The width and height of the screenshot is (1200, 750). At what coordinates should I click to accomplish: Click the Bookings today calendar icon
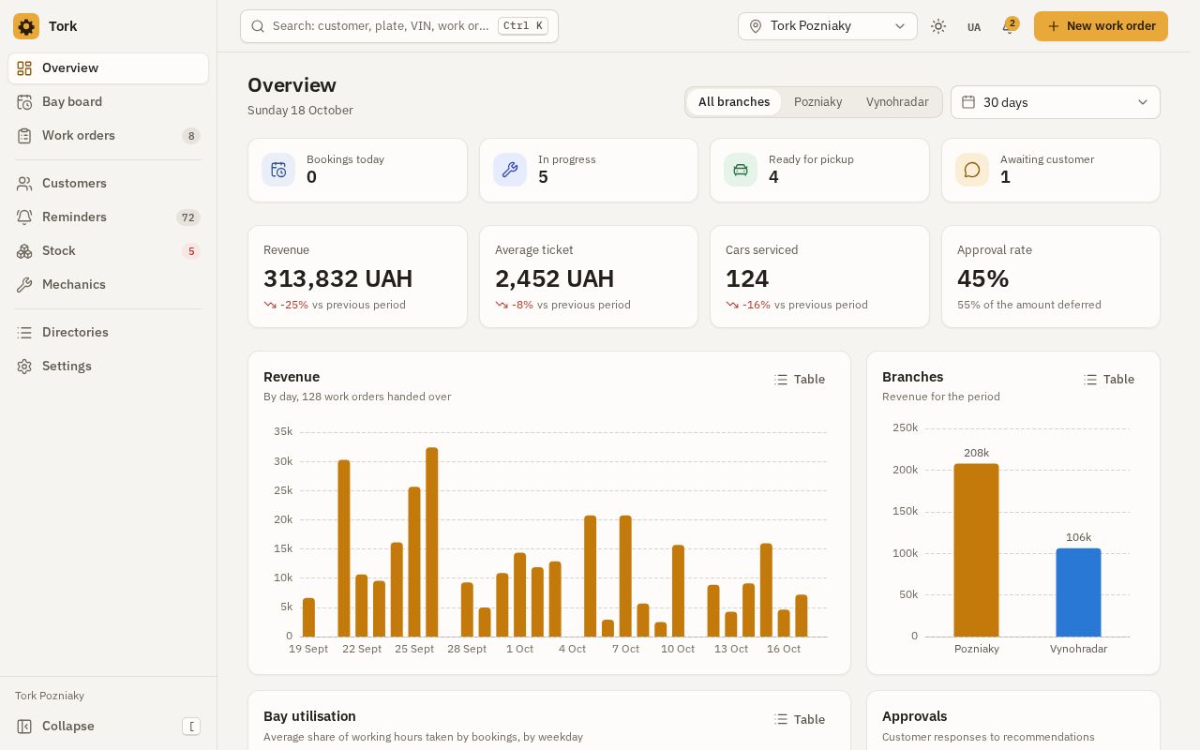coord(278,170)
